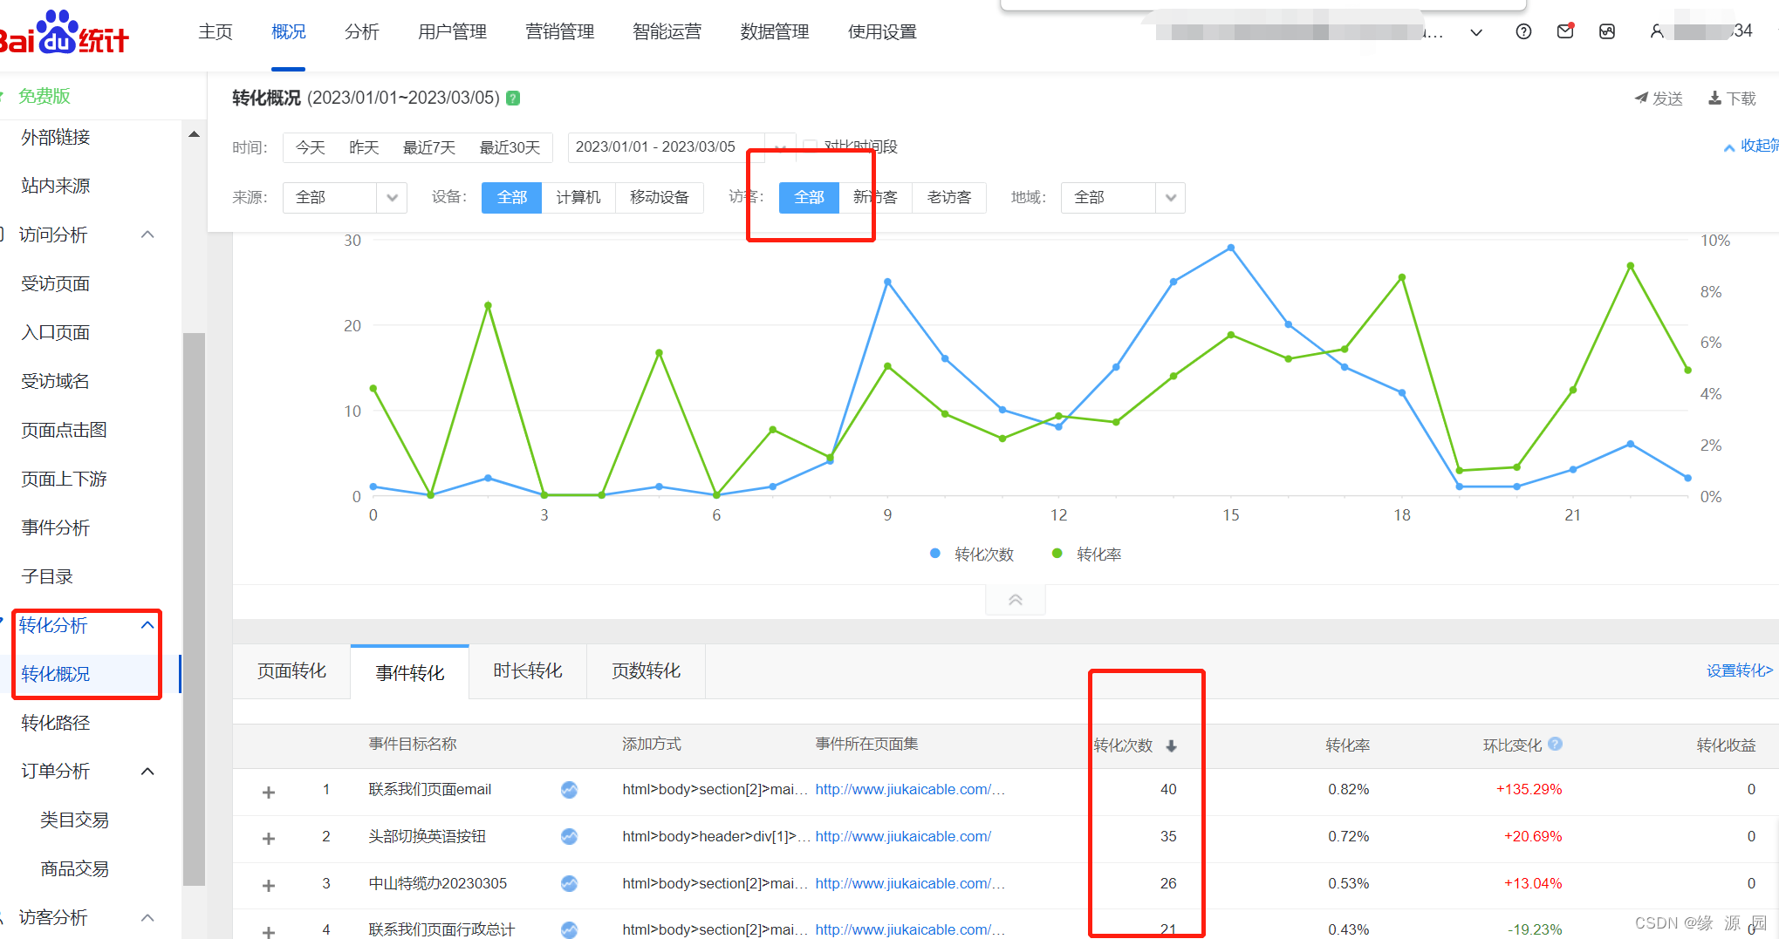Select 全部 under the 访客 visitor filter

click(809, 198)
